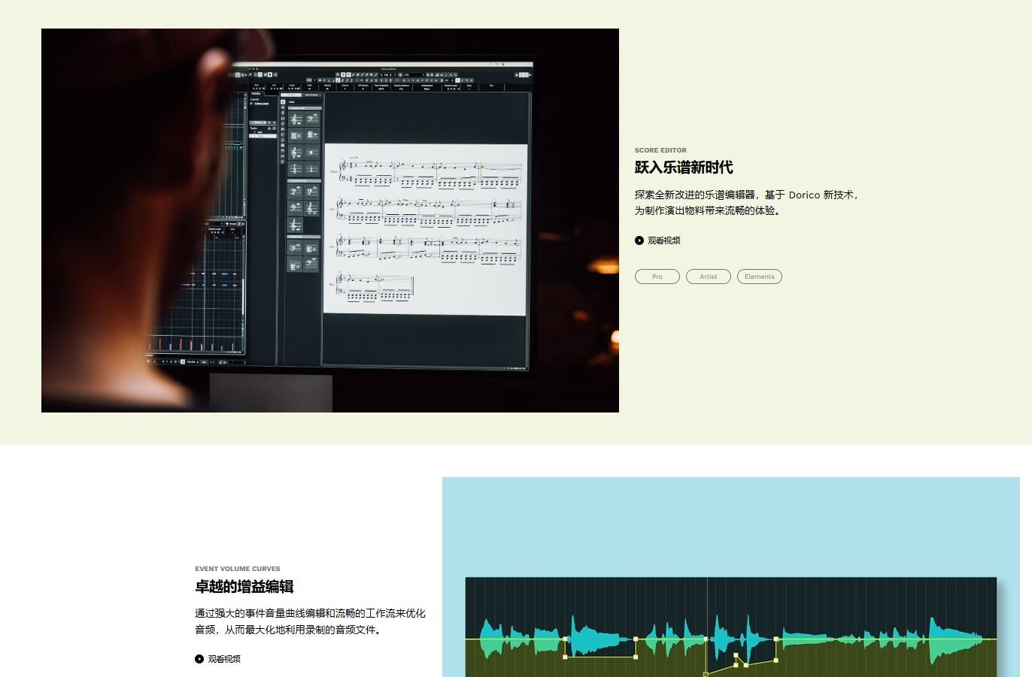Click the Artist edition tag
The width and height of the screenshot is (1032, 677).
click(x=708, y=277)
